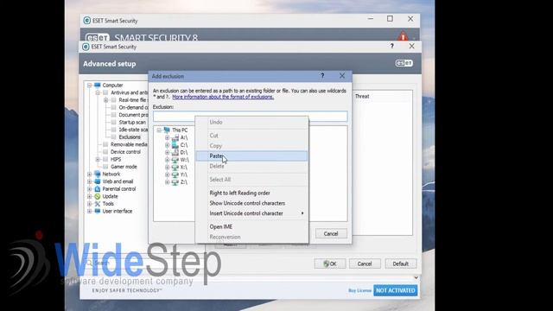This screenshot has width=553, height=311.
Task: Collapse the Computer node in setup tree
Action: 90,85
